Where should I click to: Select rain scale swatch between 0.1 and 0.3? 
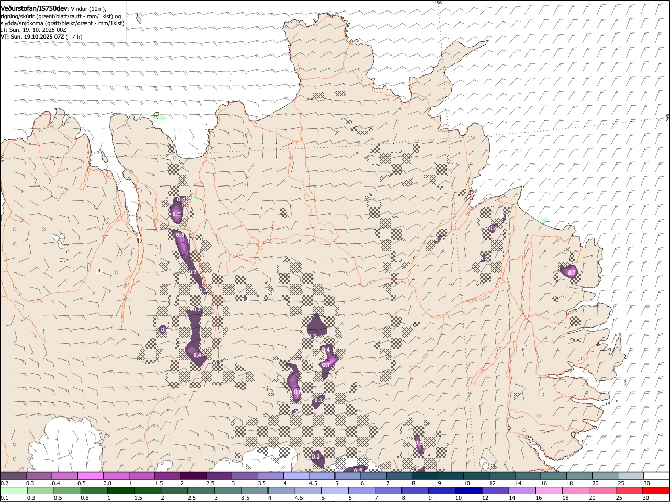click(x=14, y=490)
